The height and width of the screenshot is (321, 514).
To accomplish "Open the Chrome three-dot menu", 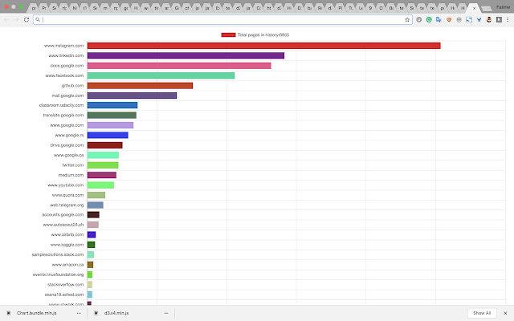I will [508, 19].
